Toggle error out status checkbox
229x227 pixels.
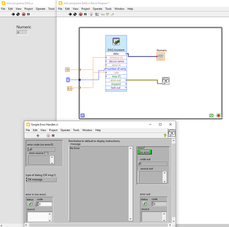(144, 204)
